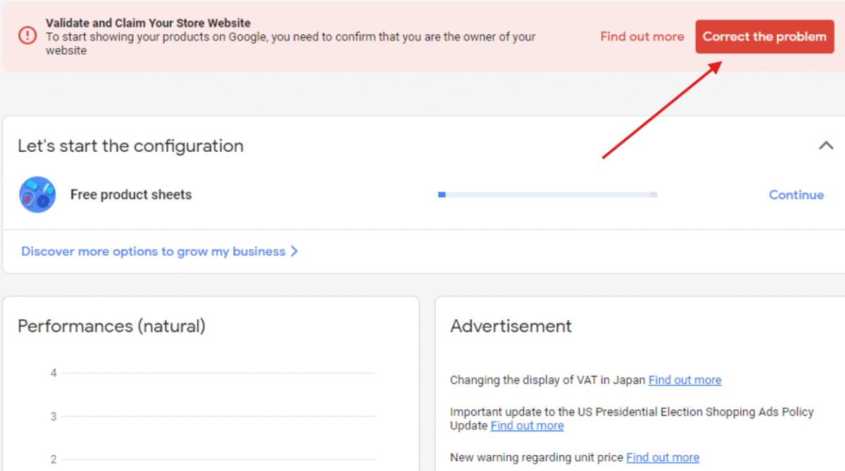Click the red warning exclamation icon

coord(27,36)
